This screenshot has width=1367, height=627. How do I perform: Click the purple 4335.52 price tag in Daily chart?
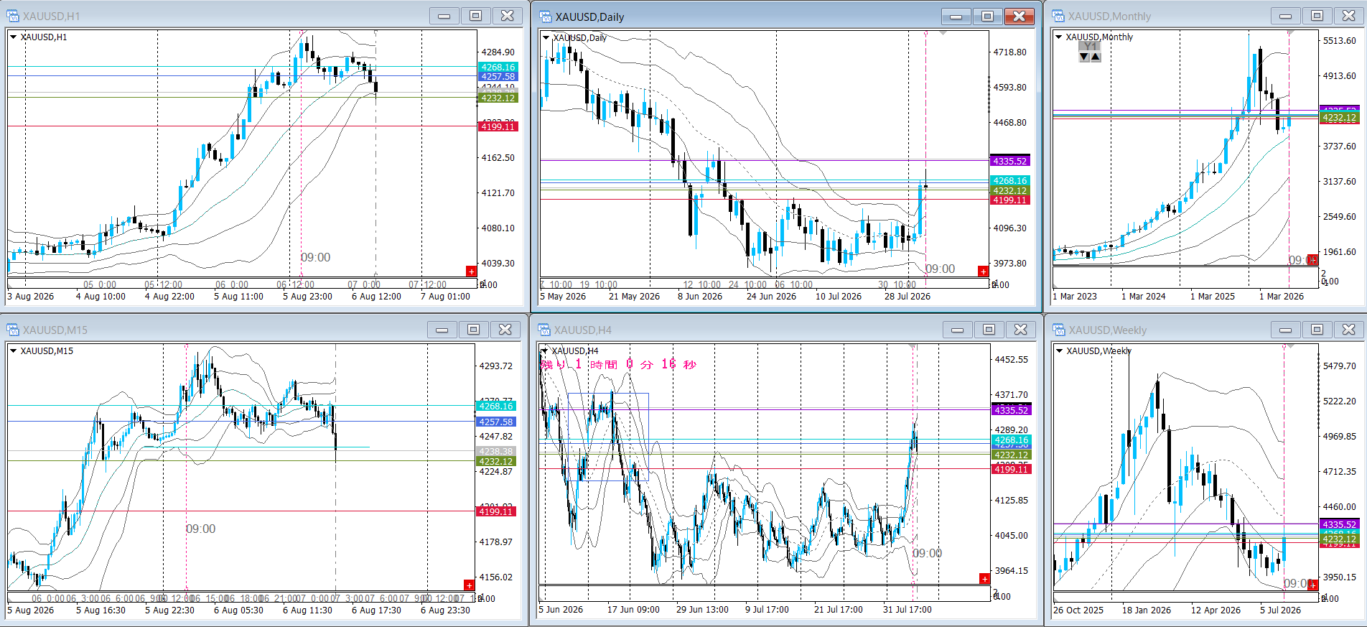pos(1010,161)
